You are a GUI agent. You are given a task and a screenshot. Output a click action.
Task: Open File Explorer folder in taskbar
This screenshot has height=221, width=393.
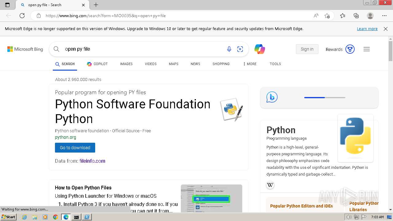[35, 217]
